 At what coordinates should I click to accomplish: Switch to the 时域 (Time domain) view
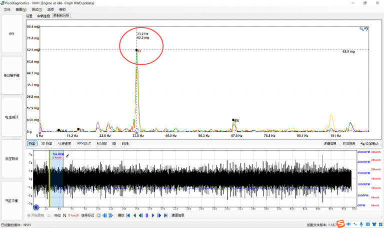(125, 144)
